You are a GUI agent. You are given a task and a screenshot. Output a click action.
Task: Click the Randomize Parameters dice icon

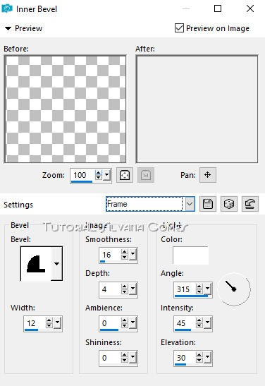tap(229, 204)
